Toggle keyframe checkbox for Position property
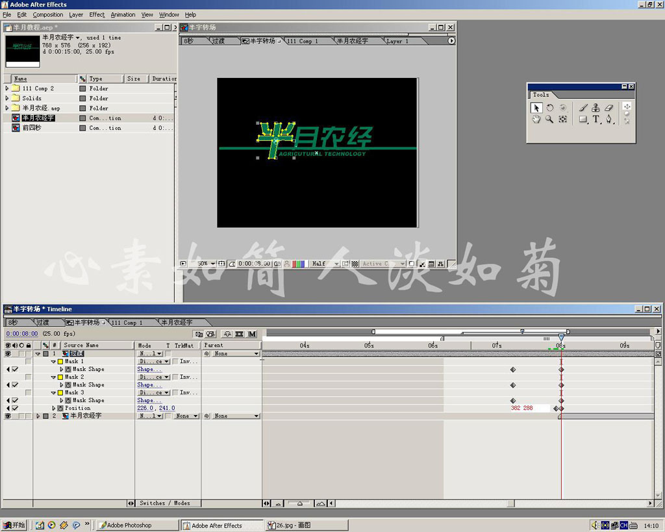 [16, 408]
